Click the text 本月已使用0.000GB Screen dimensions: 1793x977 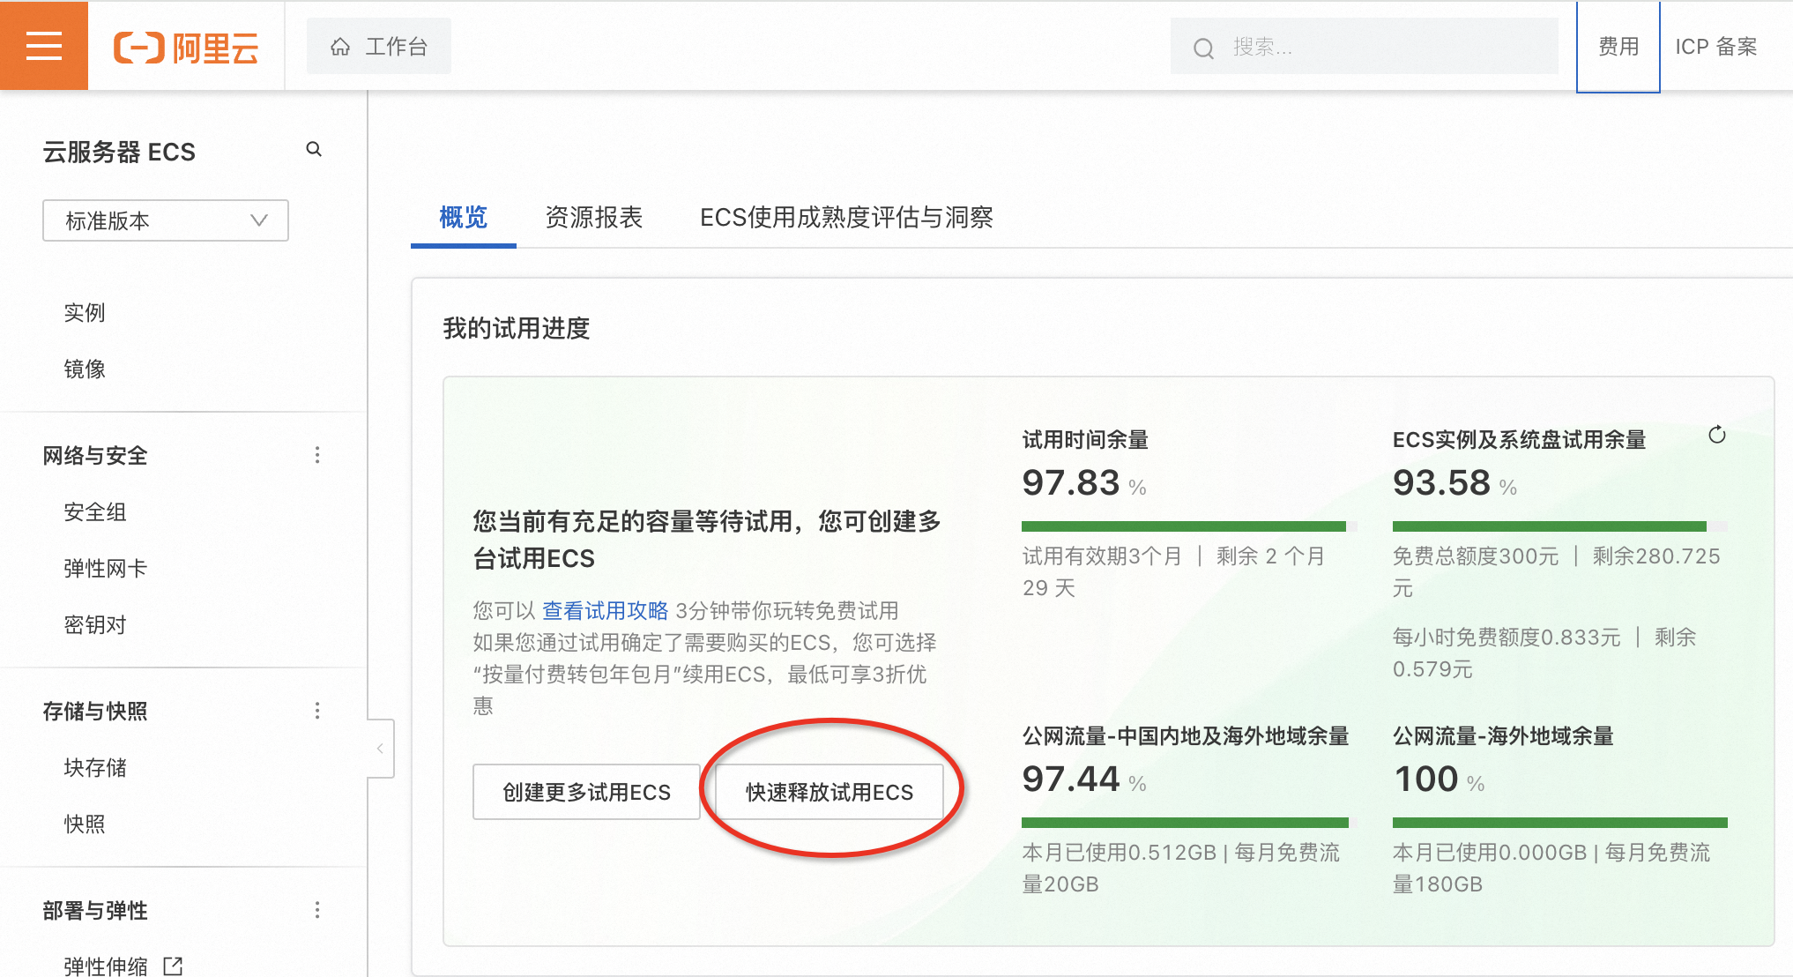[x=1490, y=853]
